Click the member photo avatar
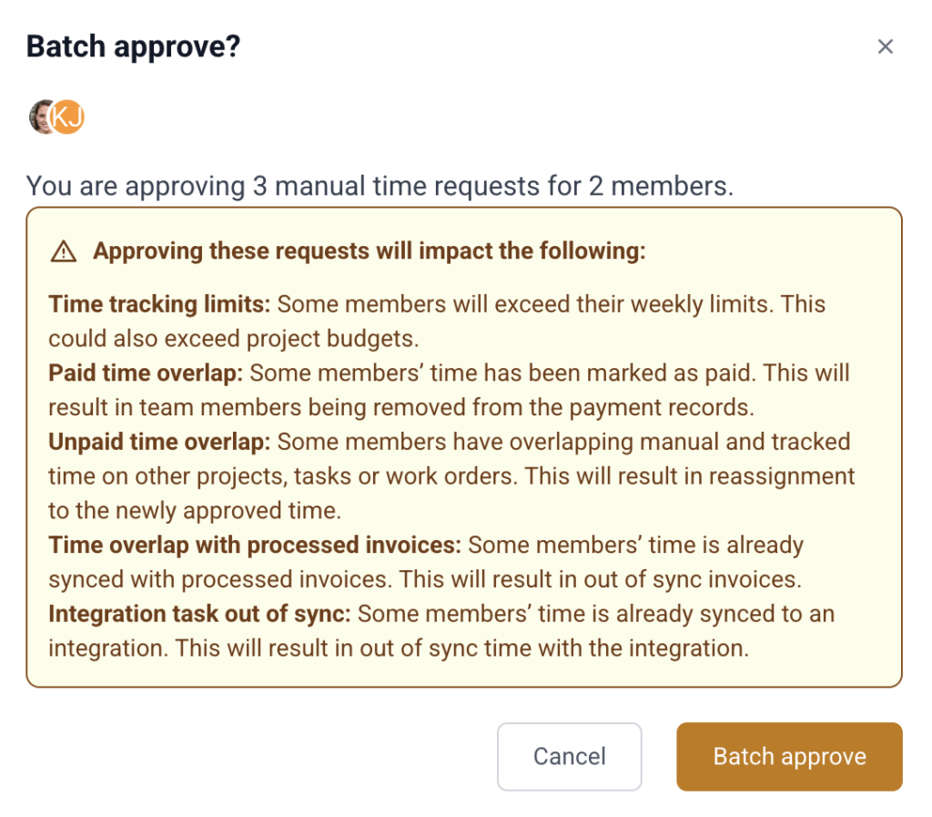Image resolution: width=932 pixels, height=817 pixels. (x=40, y=117)
